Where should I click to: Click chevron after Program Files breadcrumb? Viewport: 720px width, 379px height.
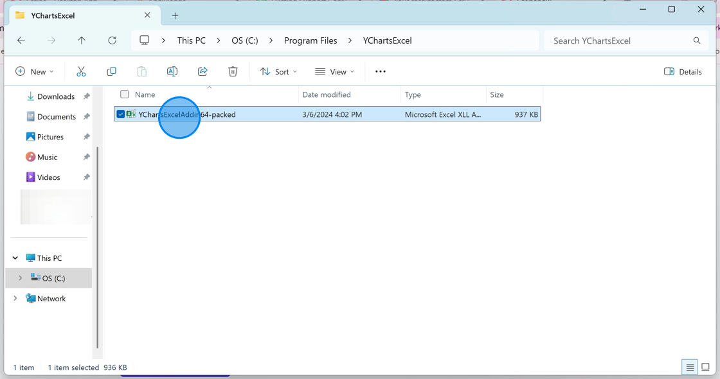[x=350, y=40]
